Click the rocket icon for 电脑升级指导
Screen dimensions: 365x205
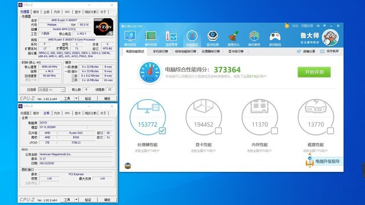pos(310,161)
